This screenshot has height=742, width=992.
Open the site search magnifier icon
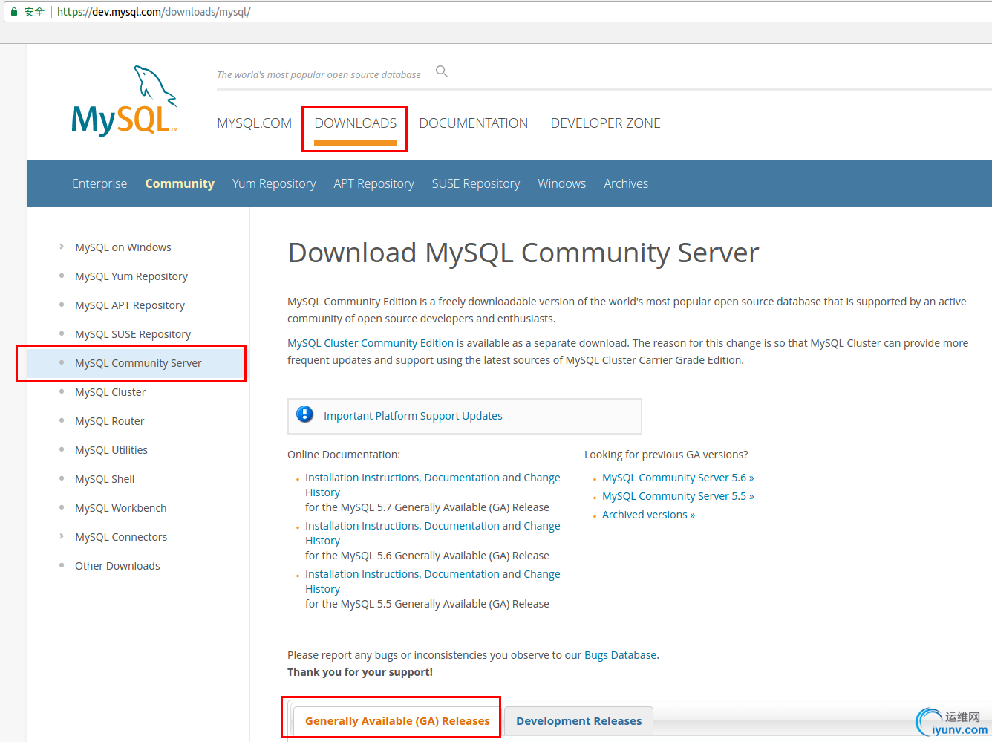pos(442,71)
